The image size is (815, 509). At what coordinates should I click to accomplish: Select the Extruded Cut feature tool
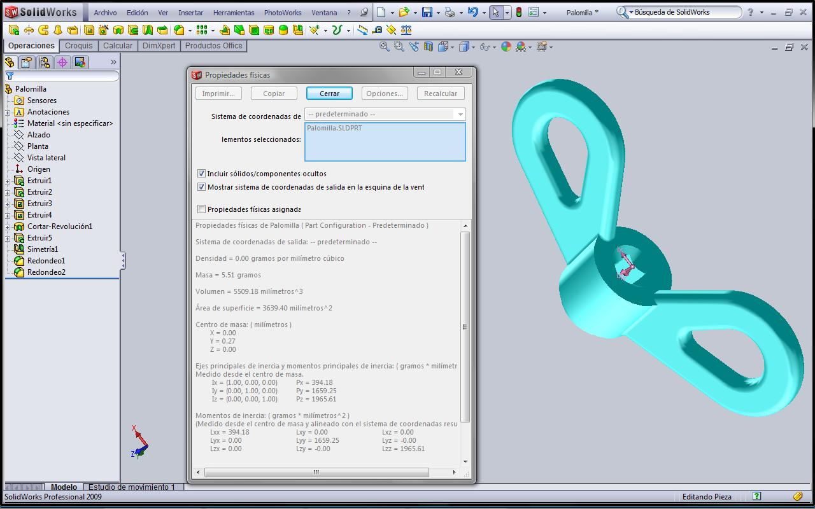(x=89, y=30)
